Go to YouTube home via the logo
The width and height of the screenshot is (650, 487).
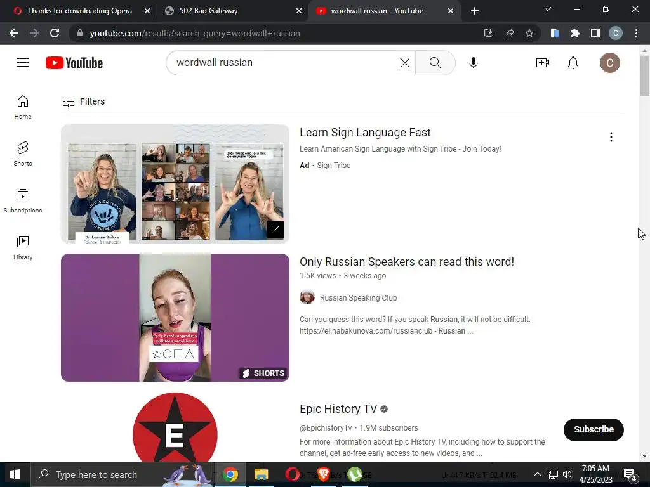74,63
